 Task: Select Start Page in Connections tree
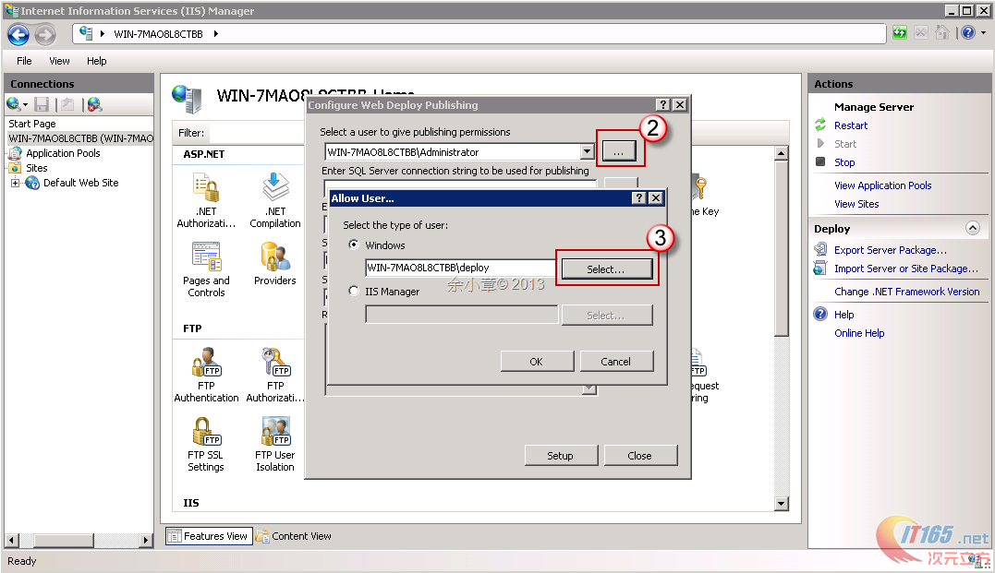point(31,124)
